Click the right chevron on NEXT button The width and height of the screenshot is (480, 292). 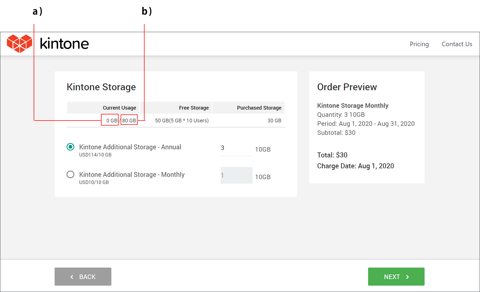pos(407,277)
